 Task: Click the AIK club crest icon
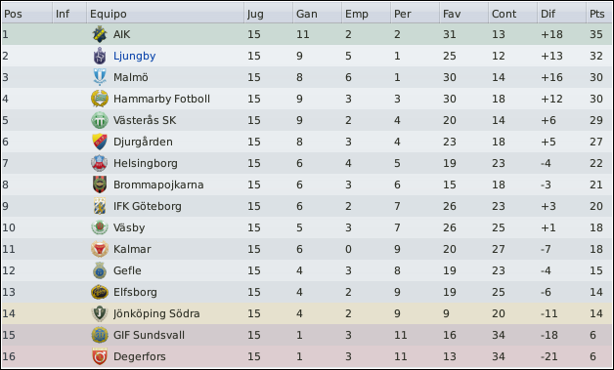coord(100,34)
